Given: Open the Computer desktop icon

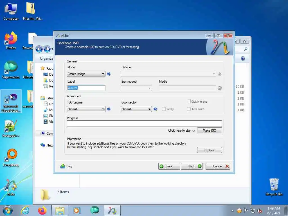Looking at the screenshot, I should [11, 12].
